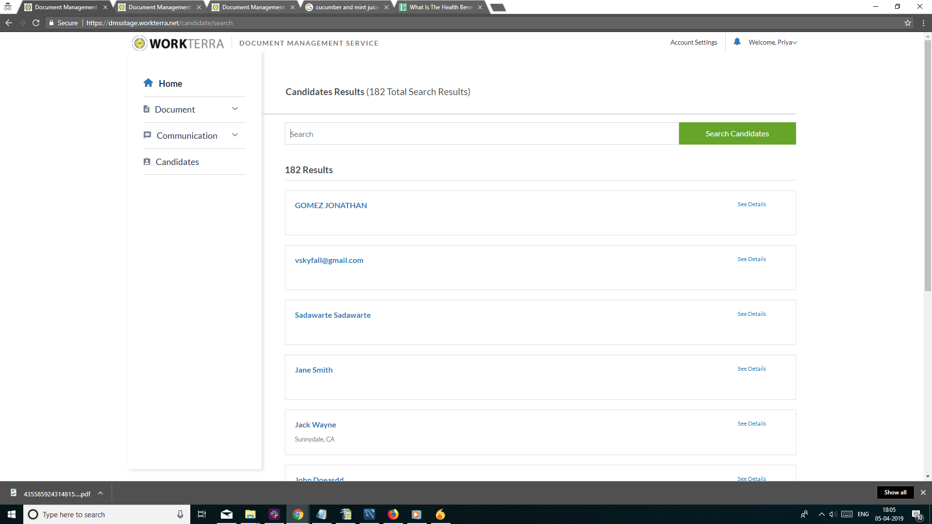Switch to Chrome on the taskbar
The height and width of the screenshot is (524, 932).
click(298, 514)
